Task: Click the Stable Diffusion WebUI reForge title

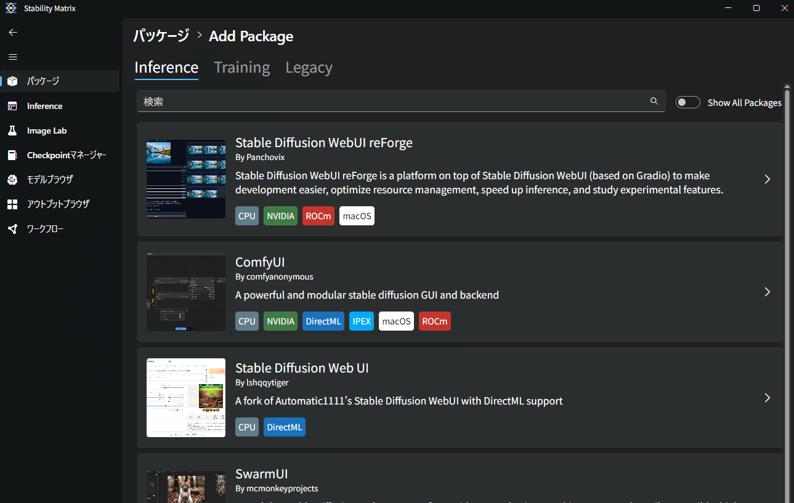Action: click(324, 143)
